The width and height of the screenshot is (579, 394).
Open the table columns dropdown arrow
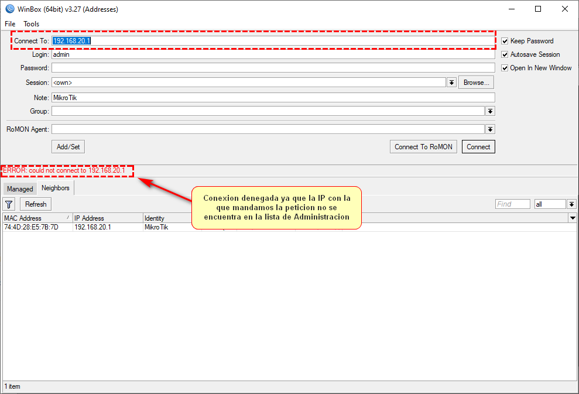pyautogui.click(x=573, y=218)
